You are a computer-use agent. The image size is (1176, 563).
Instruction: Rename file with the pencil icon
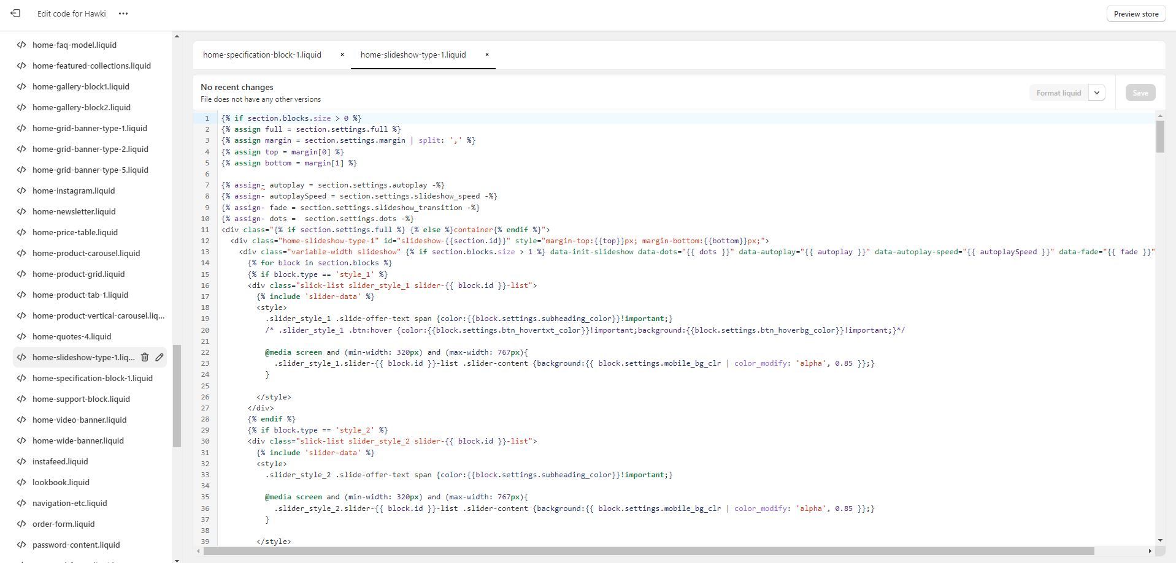[x=159, y=357]
